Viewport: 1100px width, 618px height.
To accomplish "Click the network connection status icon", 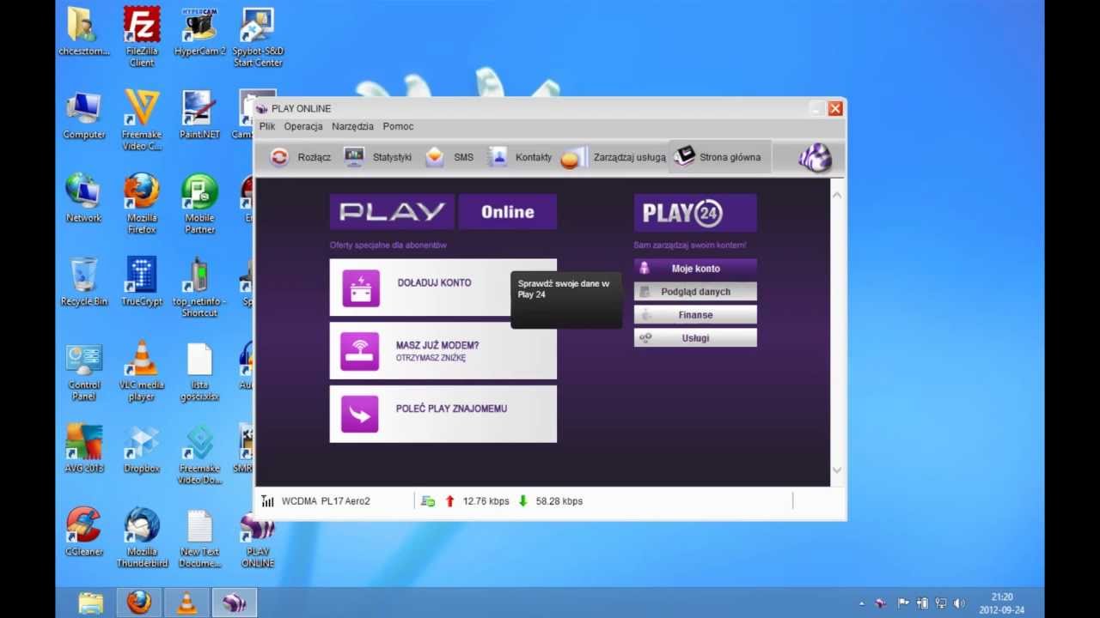I will [428, 501].
